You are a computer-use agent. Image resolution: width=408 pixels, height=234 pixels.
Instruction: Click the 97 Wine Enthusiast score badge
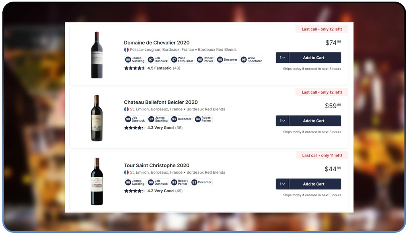point(182,60)
